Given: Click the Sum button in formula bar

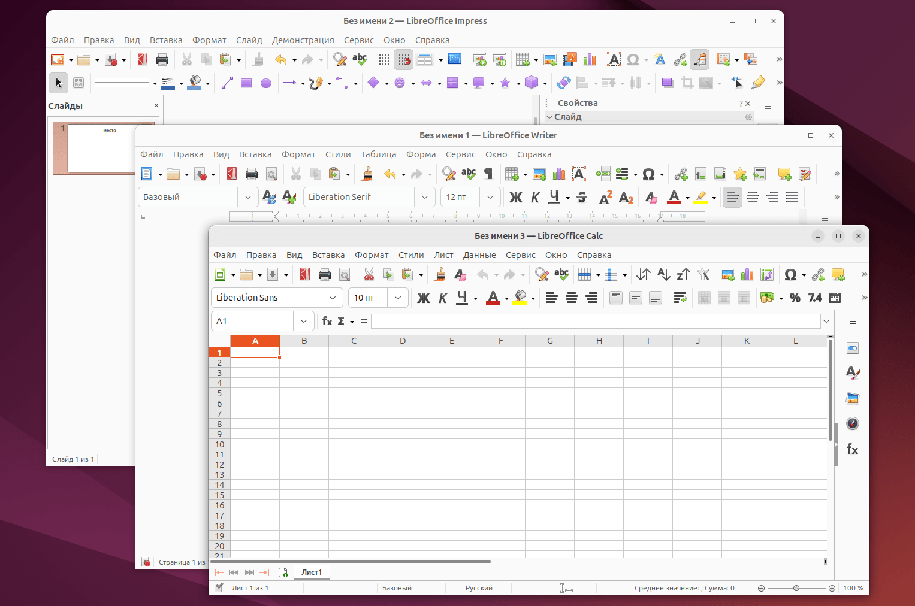Looking at the screenshot, I should click(x=340, y=321).
